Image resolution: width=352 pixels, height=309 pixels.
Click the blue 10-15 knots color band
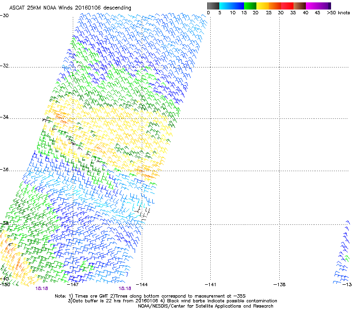[238, 6]
